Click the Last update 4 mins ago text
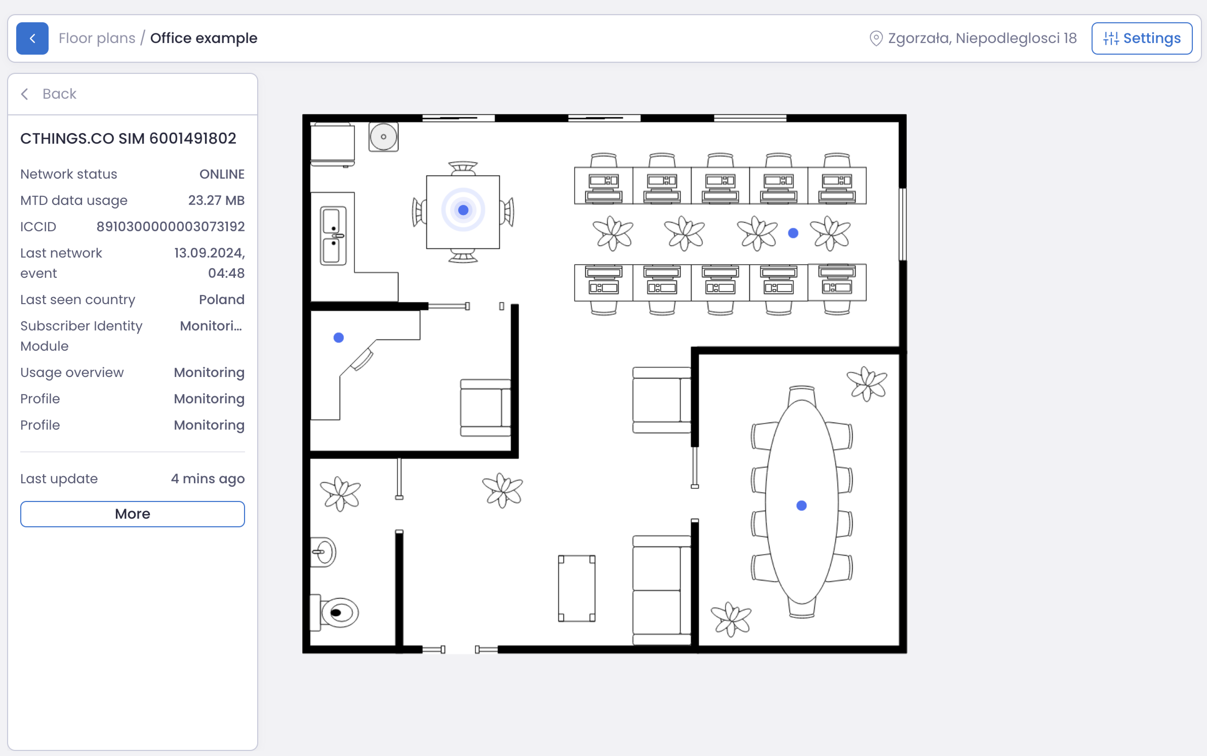The height and width of the screenshot is (756, 1207). point(208,478)
